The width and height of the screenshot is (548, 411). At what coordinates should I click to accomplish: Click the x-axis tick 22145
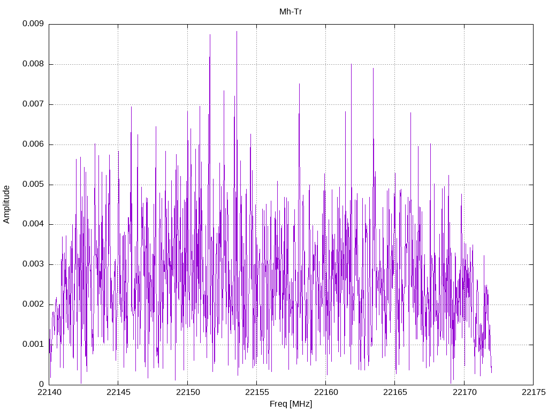118,392
